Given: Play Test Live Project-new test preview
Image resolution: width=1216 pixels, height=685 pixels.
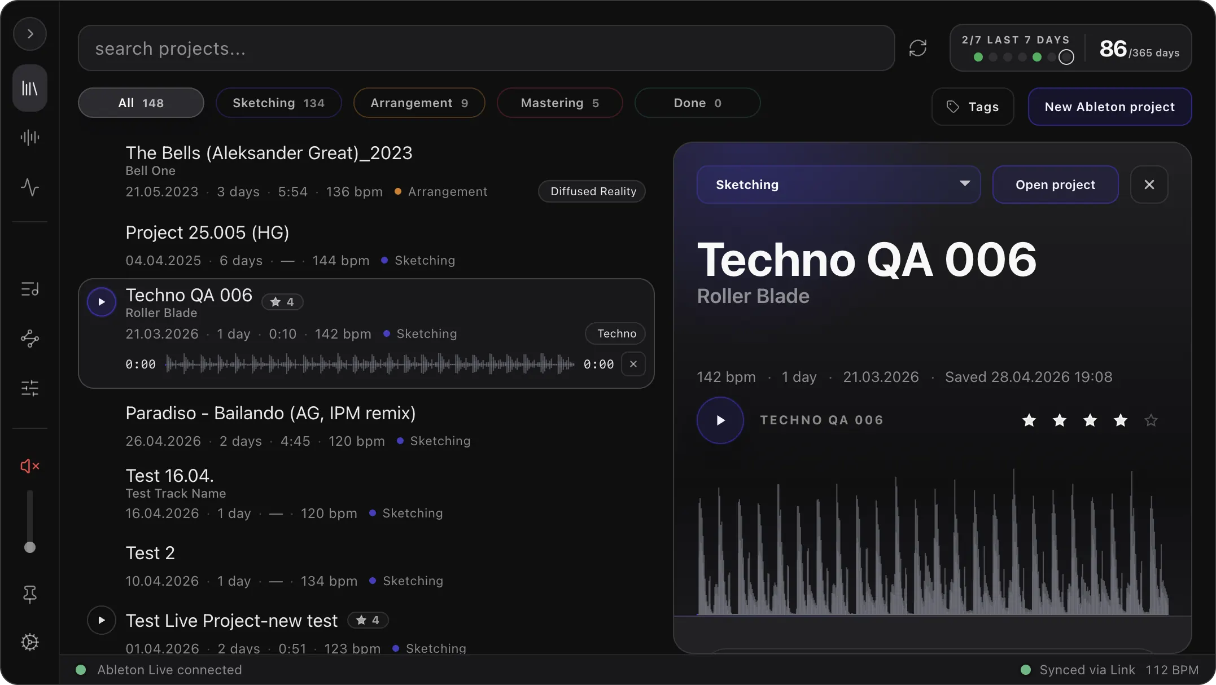Looking at the screenshot, I should 102,620.
